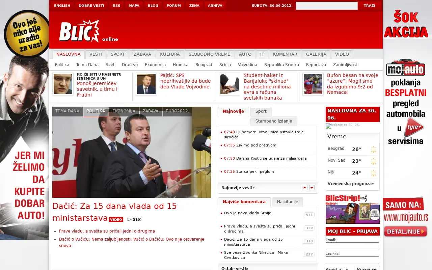
Task: Select the ZABAVA main tab
Action: (x=142, y=54)
